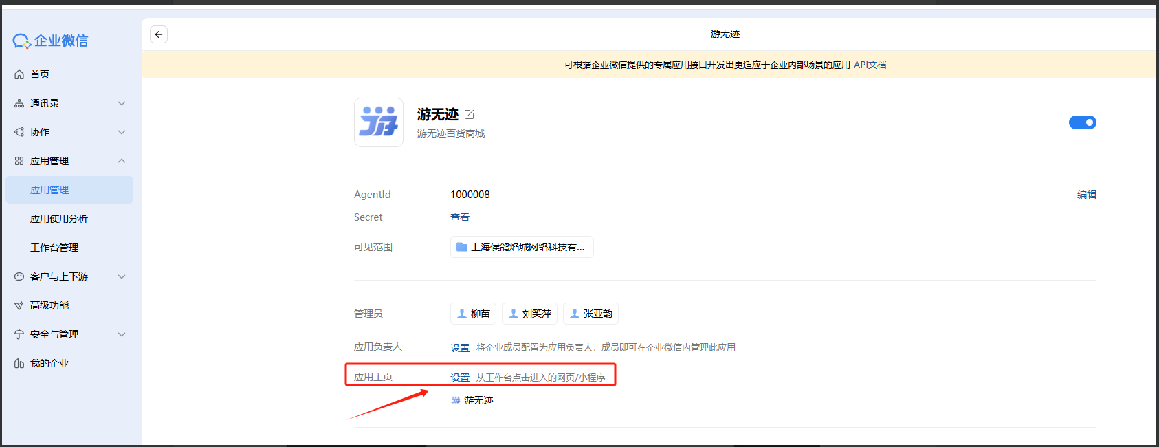Screen dimensions: 1159x447
Task: Expand the 协作 menu chevron
Action: point(122,132)
